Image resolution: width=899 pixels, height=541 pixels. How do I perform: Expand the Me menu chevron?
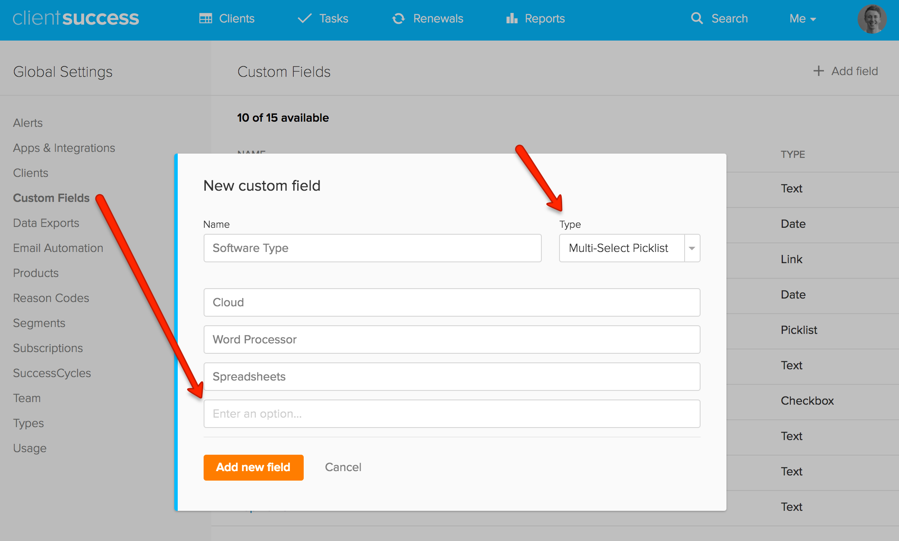814,20
